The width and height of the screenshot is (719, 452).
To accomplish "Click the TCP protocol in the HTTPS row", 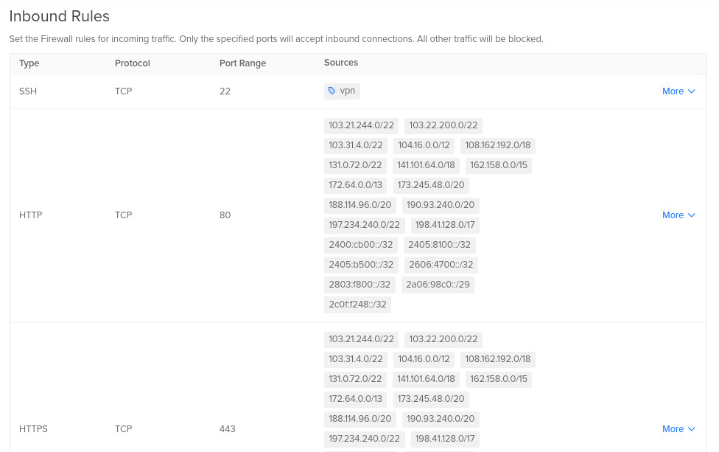I will pyautogui.click(x=123, y=429).
